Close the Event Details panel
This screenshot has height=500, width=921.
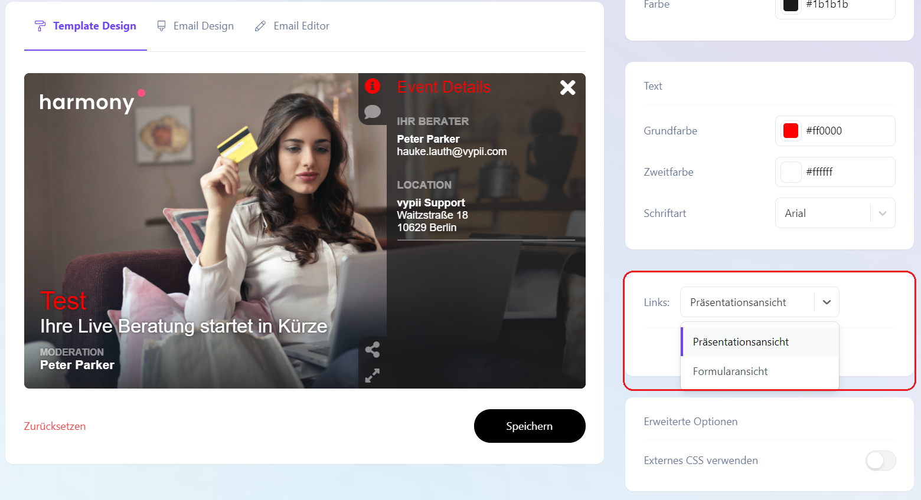coord(568,87)
